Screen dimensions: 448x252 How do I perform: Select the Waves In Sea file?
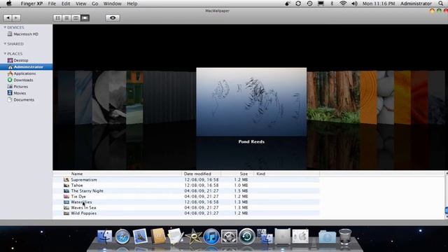pos(186,208)
